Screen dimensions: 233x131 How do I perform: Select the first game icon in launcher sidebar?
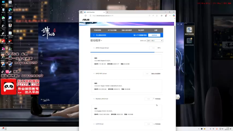pyautogui.click(x=189, y=30)
